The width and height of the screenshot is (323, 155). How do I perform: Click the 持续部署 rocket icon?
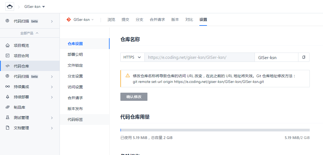tap(8, 97)
